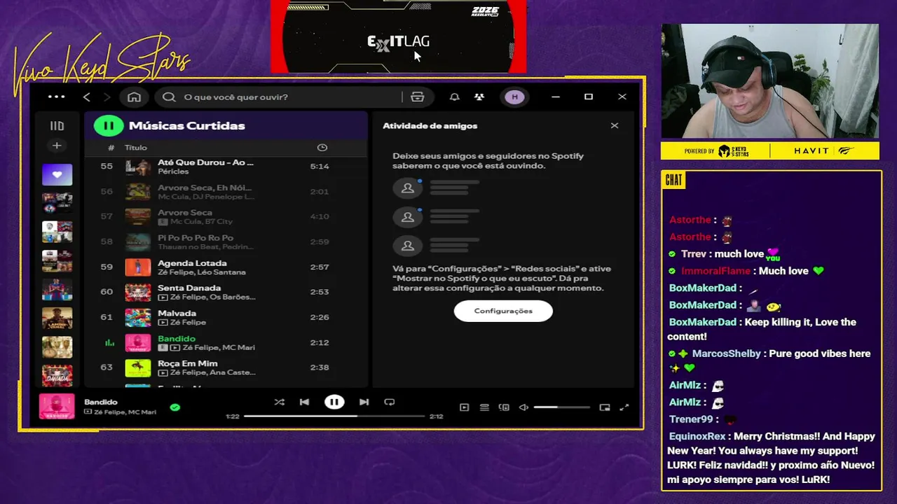Toggle the Now Playing view icon
897x504 pixels.
click(x=464, y=407)
